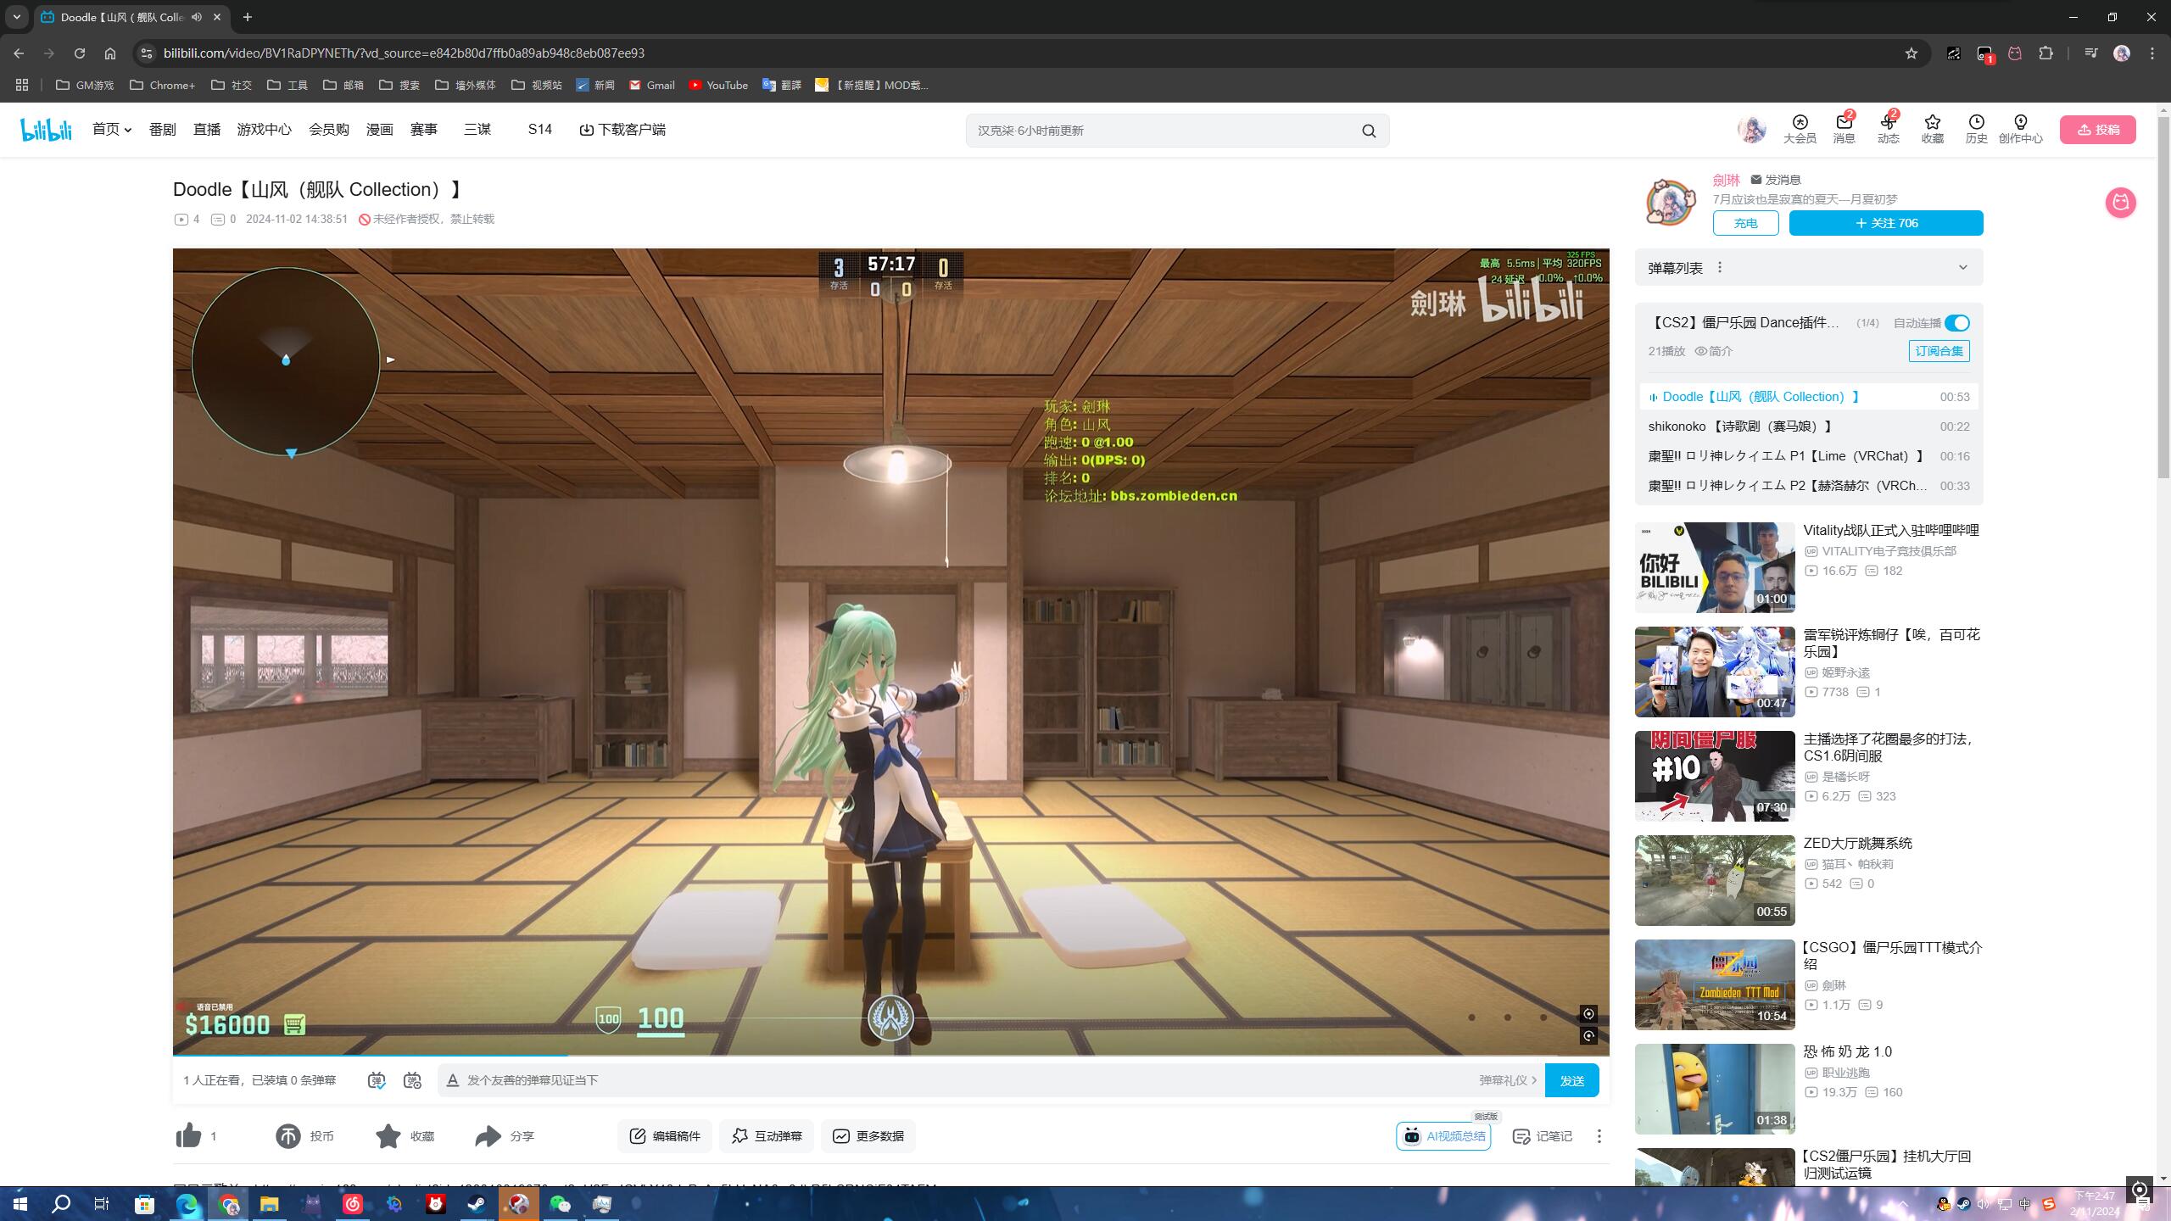Click the bilibili logo
This screenshot has width=2171, height=1221.
pos(47,130)
